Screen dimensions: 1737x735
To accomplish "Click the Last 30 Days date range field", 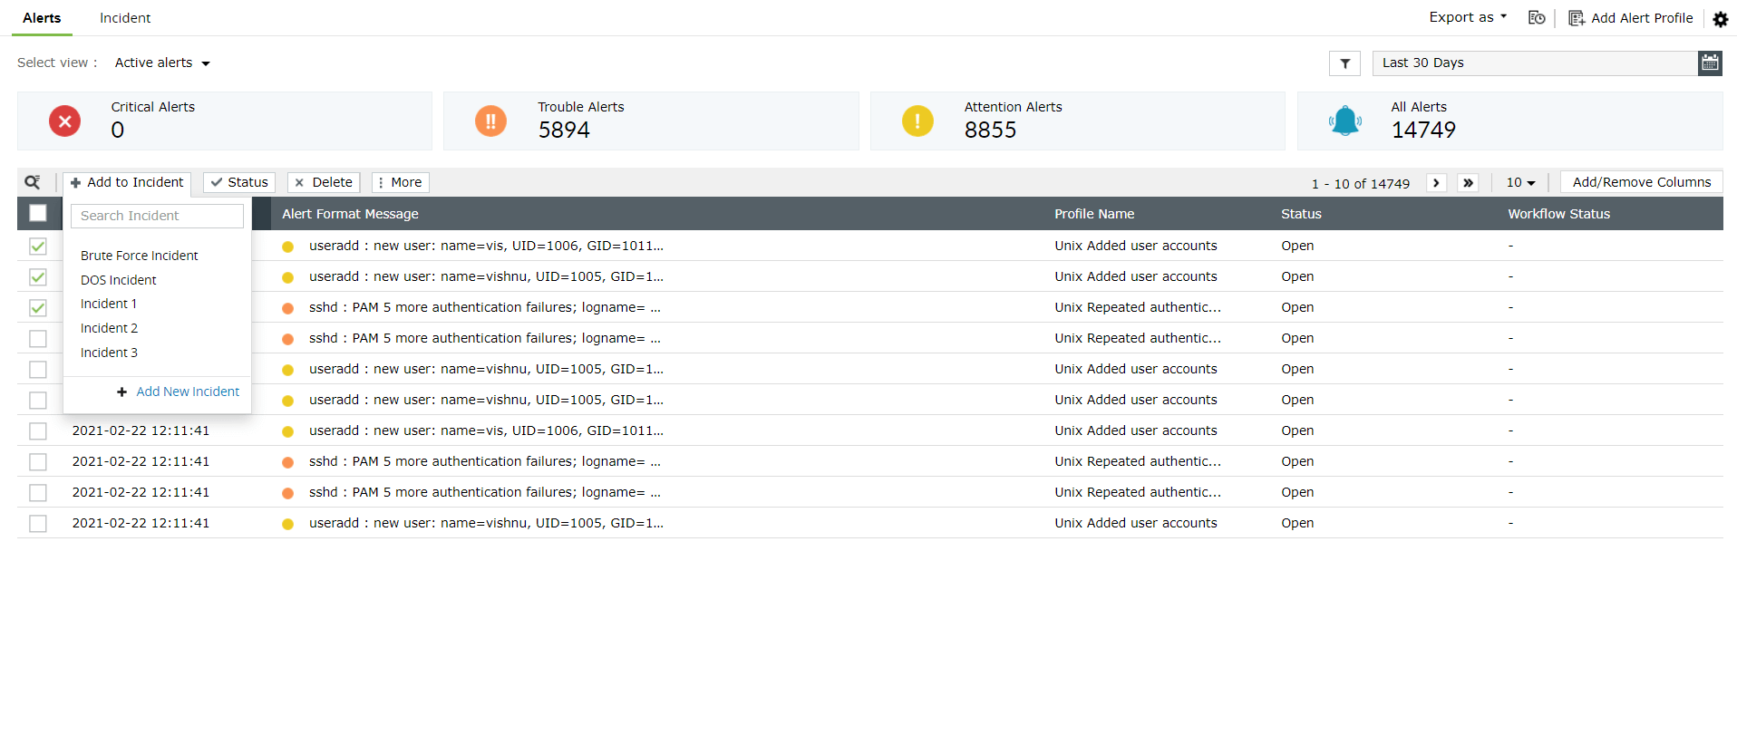I will (1535, 63).
